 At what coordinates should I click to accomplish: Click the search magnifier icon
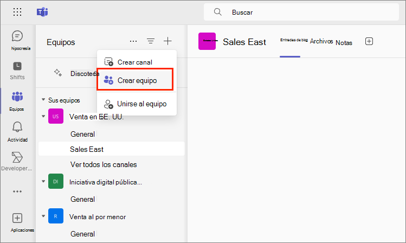tap(218, 12)
